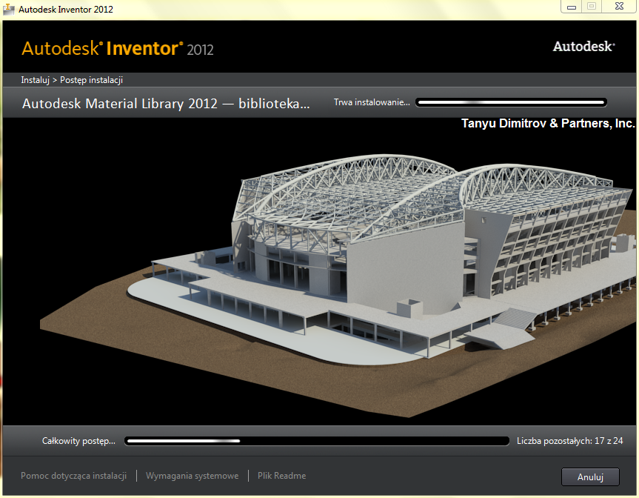The image size is (639, 498).
Task: Open the Pomoc dotycząca instalacji link
Action: [x=74, y=476]
